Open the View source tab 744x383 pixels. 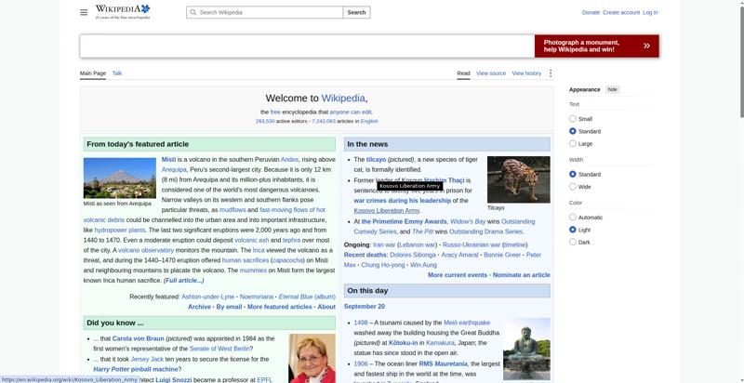(491, 73)
